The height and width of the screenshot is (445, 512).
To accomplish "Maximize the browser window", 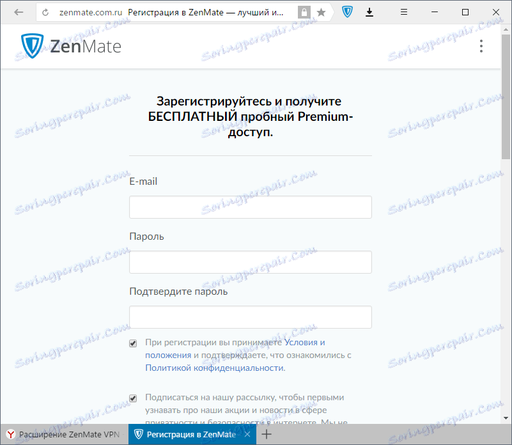I will click(x=465, y=12).
